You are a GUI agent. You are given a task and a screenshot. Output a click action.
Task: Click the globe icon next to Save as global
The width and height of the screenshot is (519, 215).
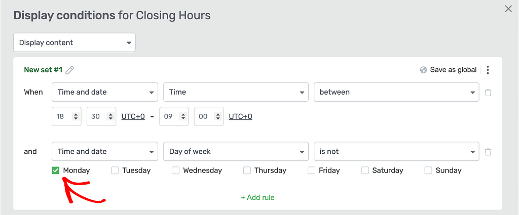[423, 70]
